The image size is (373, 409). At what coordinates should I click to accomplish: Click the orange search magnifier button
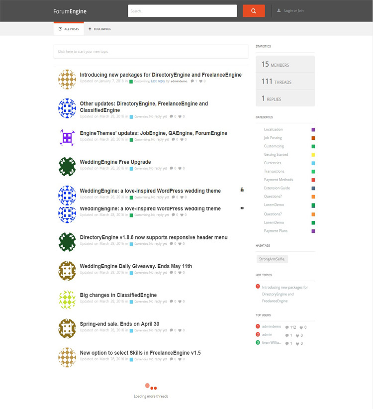(254, 11)
